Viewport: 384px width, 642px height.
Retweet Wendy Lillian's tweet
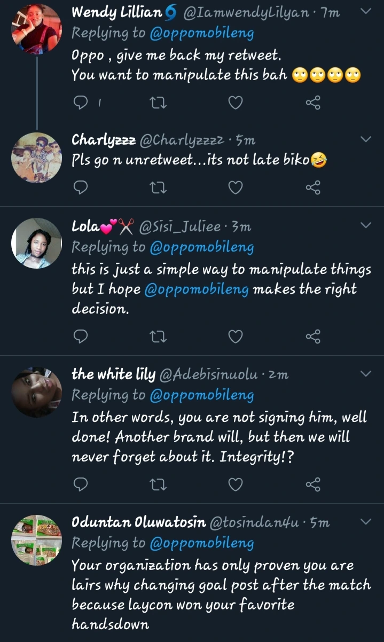coord(158,102)
